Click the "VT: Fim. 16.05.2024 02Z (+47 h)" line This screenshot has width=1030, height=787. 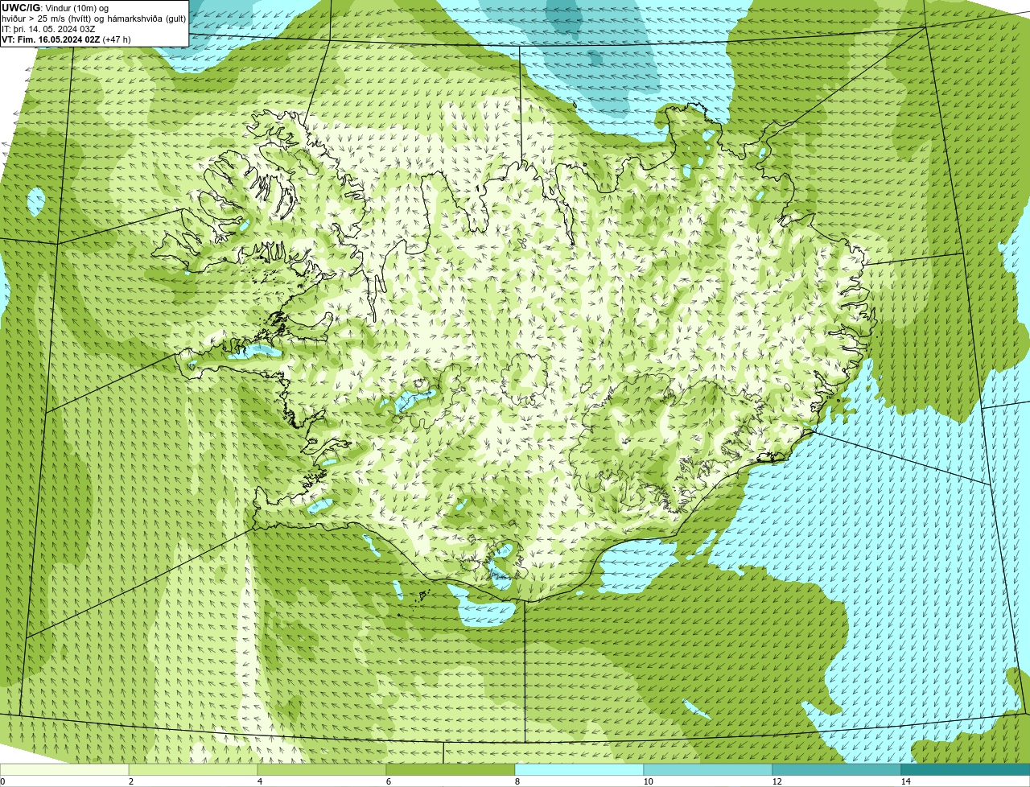[x=66, y=39]
